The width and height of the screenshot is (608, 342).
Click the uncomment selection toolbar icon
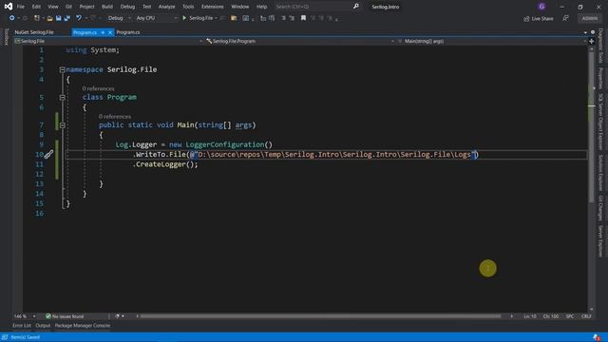(x=292, y=18)
